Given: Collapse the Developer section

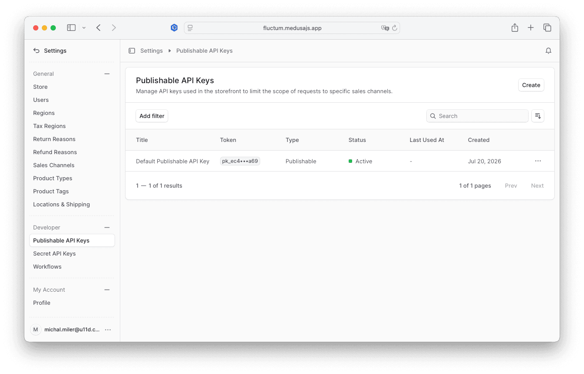Looking at the screenshot, I should tap(107, 227).
